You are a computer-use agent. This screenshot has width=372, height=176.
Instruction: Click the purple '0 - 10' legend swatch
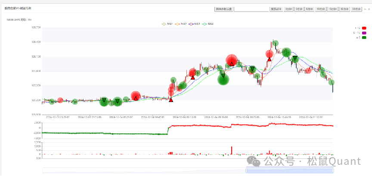[364, 33]
